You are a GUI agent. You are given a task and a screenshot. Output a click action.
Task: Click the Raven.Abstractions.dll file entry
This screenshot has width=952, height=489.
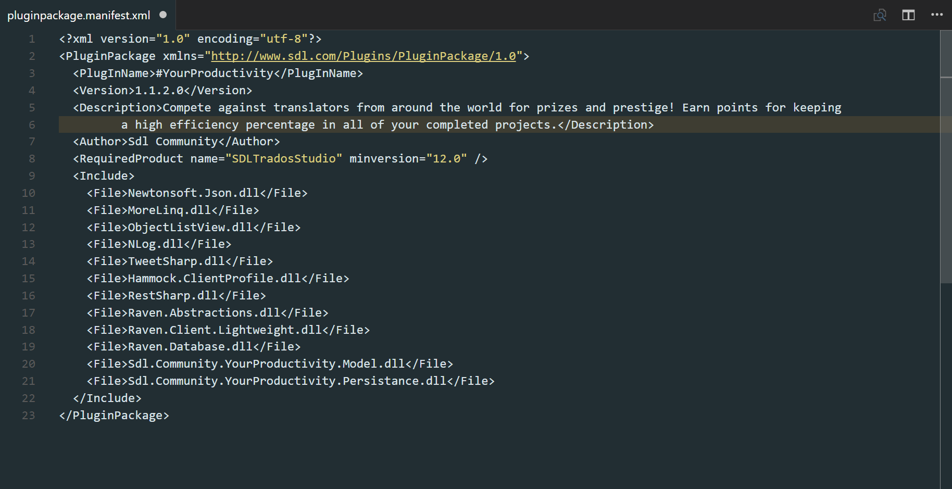click(208, 313)
